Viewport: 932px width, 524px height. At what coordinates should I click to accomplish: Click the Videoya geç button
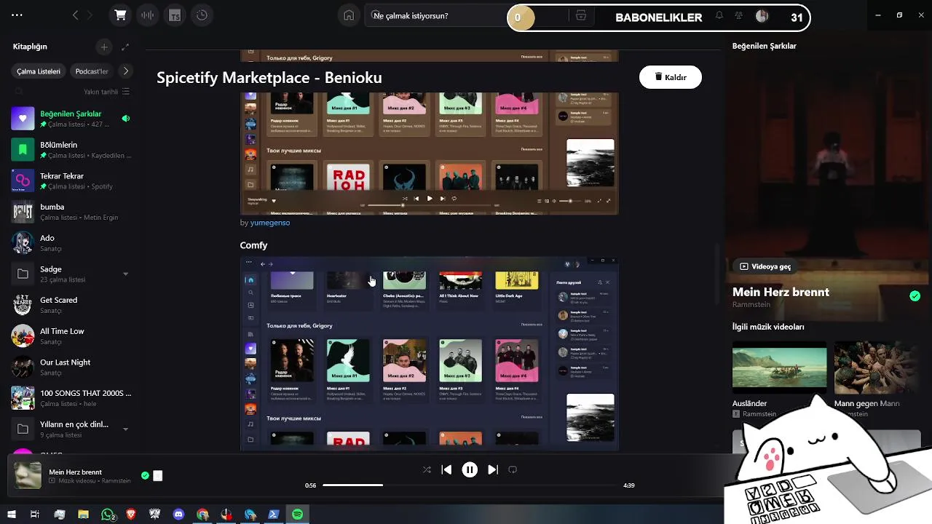(765, 266)
